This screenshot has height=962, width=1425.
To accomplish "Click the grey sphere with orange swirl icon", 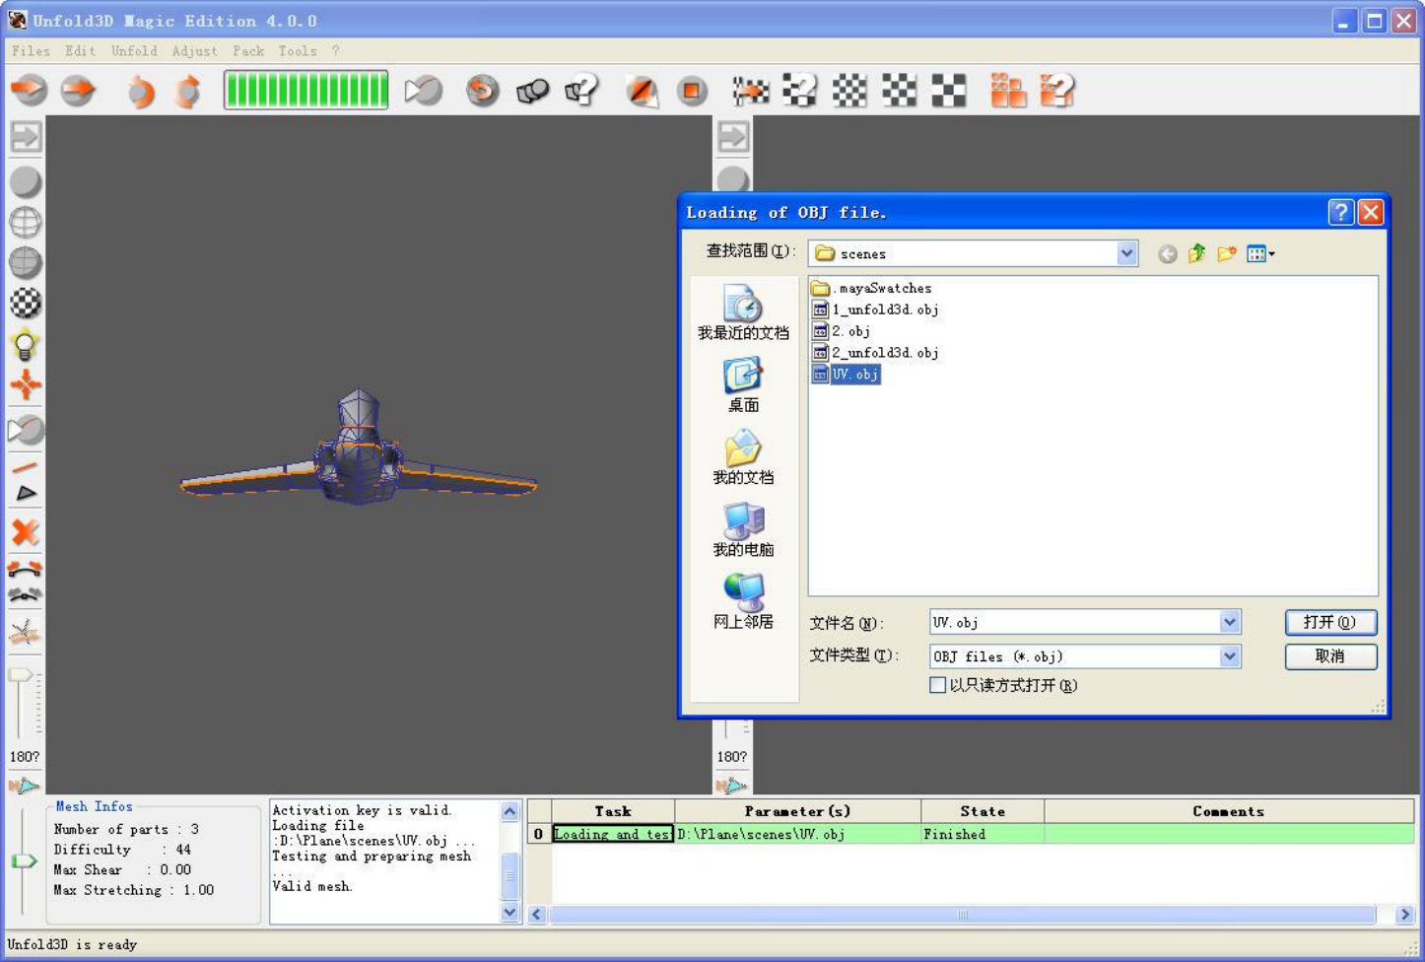I will (482, 91).
